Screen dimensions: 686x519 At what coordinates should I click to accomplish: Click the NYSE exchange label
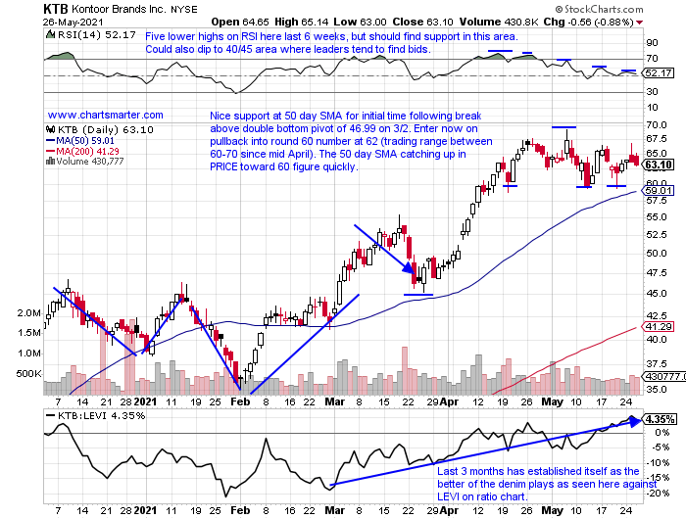tap(184, 9)
